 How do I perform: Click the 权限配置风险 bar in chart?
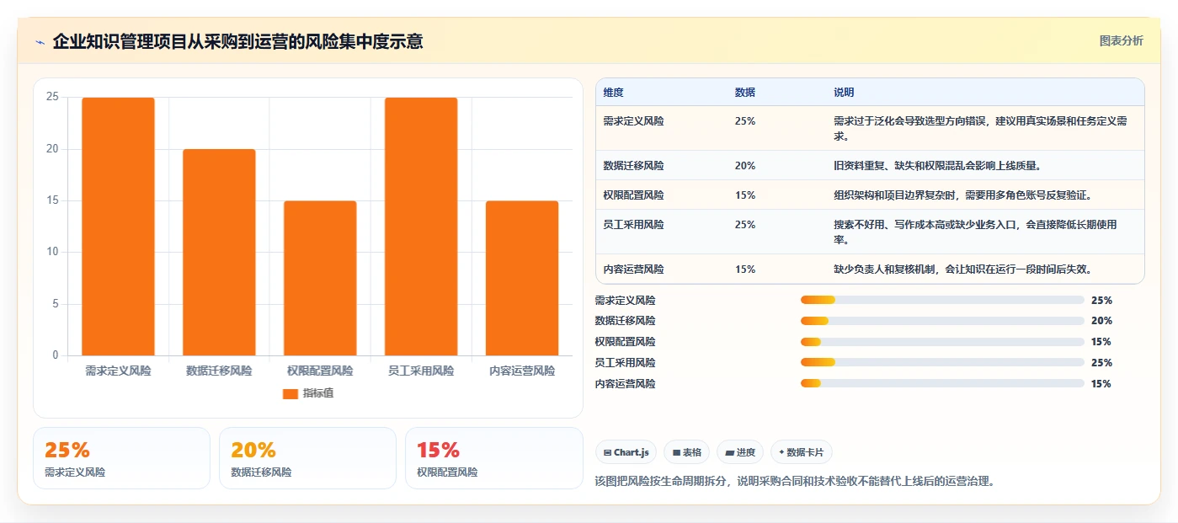pos(320,278)
